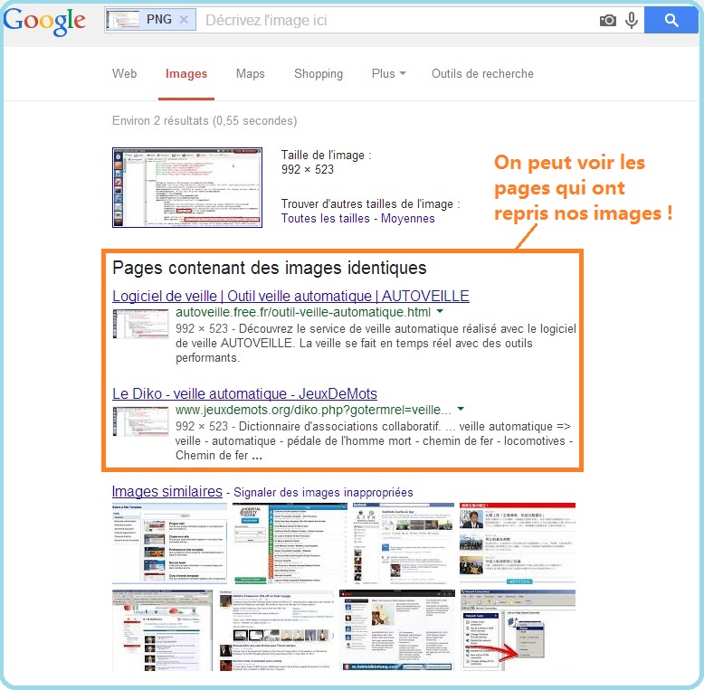Open the Images similaires link

pos(166,491)
